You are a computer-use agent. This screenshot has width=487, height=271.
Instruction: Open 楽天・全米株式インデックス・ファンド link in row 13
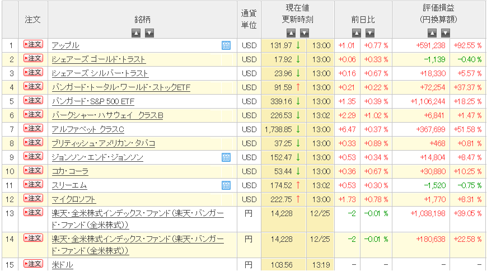(x=138, y=219)
